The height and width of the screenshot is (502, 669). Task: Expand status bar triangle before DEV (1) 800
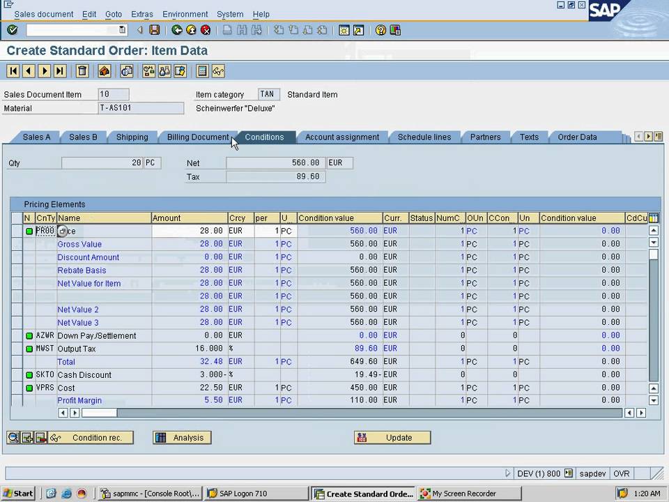tap(507, 473)
